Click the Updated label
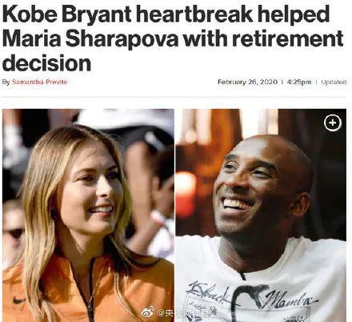Screen dimensions: 352x322 click(x=334, y=82)
